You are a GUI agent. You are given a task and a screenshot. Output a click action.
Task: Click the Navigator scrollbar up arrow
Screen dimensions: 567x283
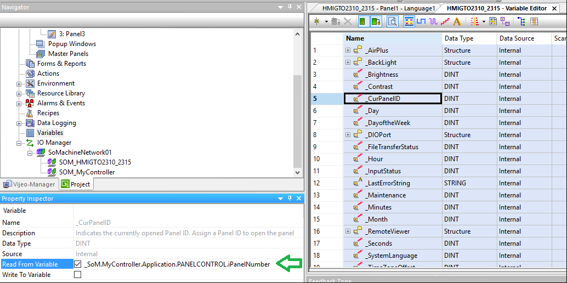298,33
